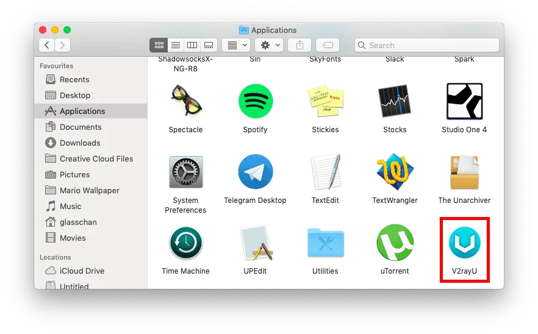Screen dimensions: 538x334
Task: Open the V2rayU application
Action: (464, 243)
